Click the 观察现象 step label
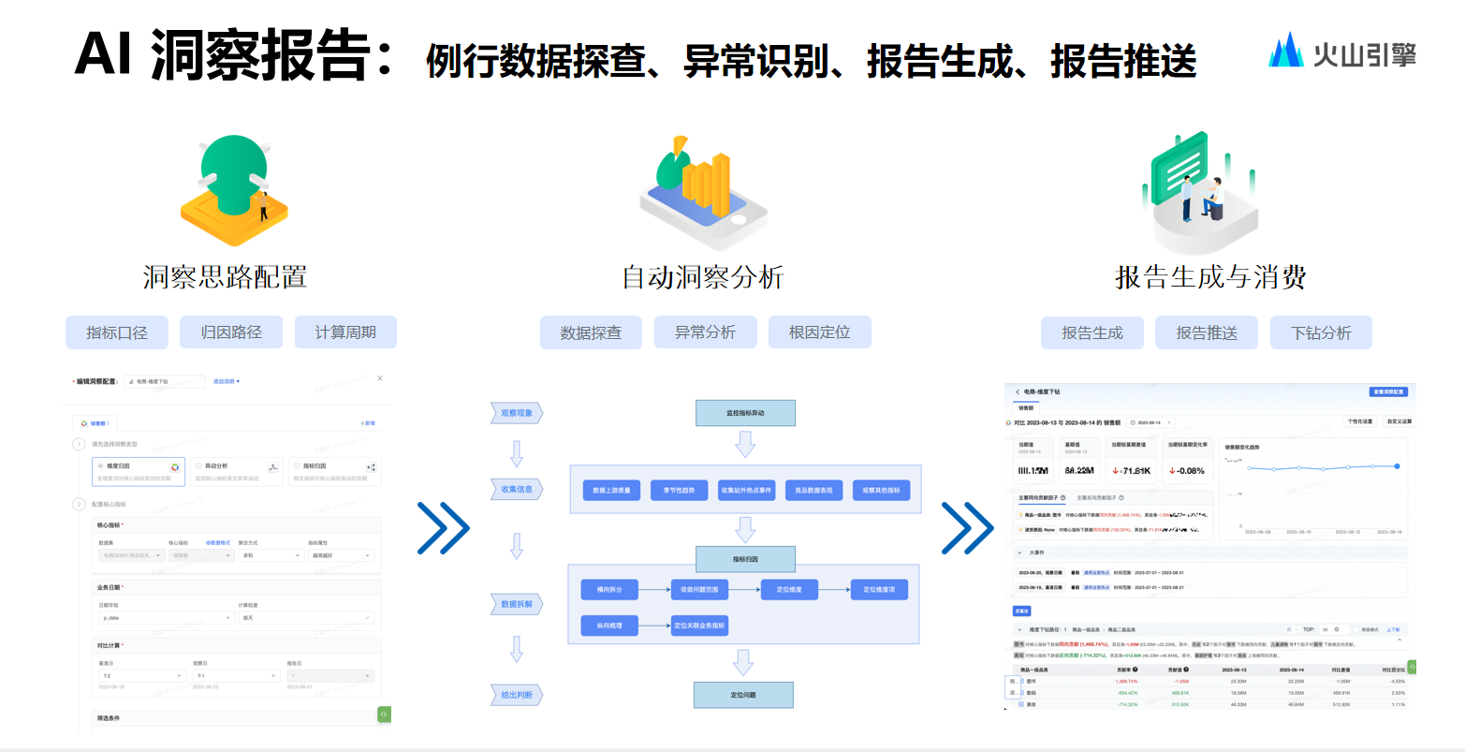Viewport: 1465px width, 752px height. pos(517,413)
